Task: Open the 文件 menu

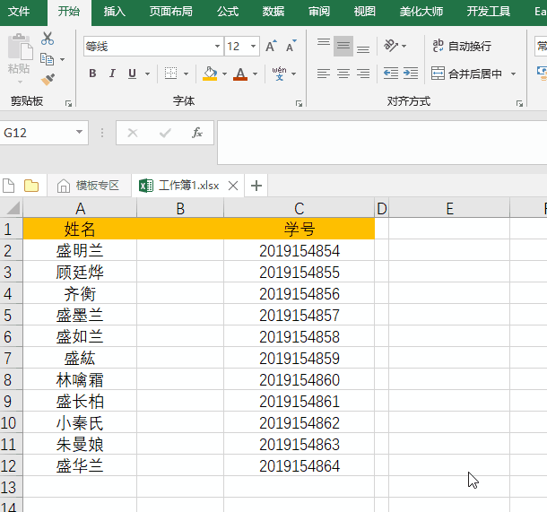Action: [19, 12]
